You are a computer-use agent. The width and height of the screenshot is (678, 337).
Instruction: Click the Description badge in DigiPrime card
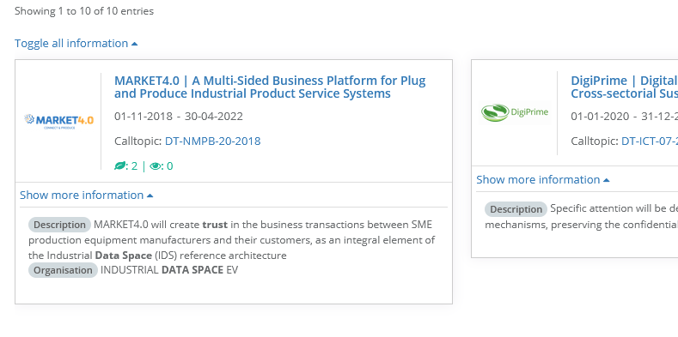tap(516, 209)
